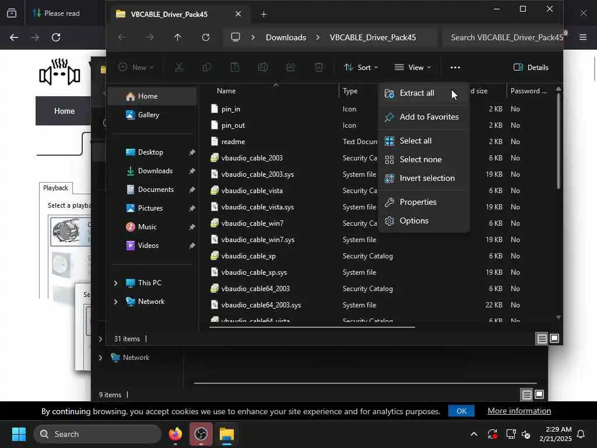
Task: Accept cookies with the OK button
Action: coord(462,411)
